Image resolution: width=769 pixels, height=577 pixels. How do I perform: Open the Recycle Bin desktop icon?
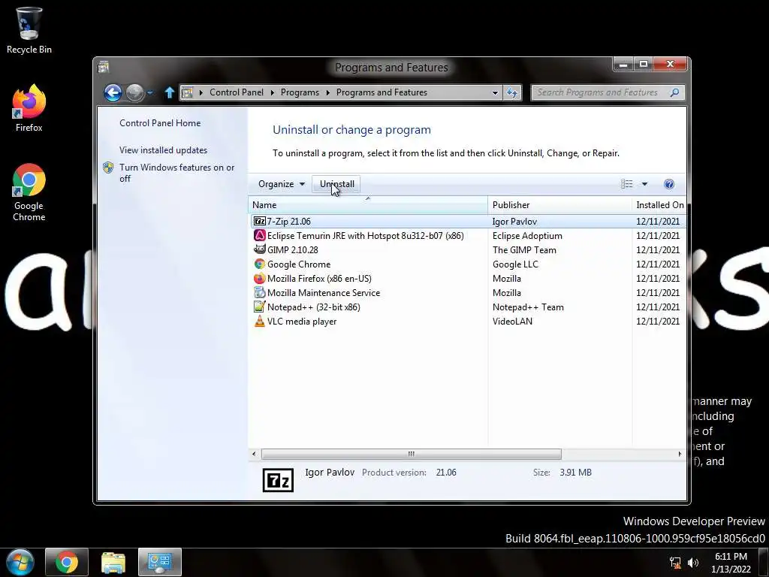click(x=29, y=30)
